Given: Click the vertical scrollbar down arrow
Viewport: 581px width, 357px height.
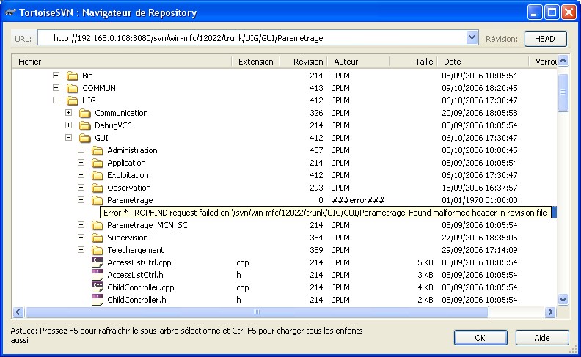Looking at the screenshot, I should click(x=563, y=299).
